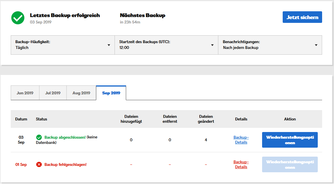Switch to the Jul 2019 tab
This screenshot has width=334, height=185.
coord(53,93)
